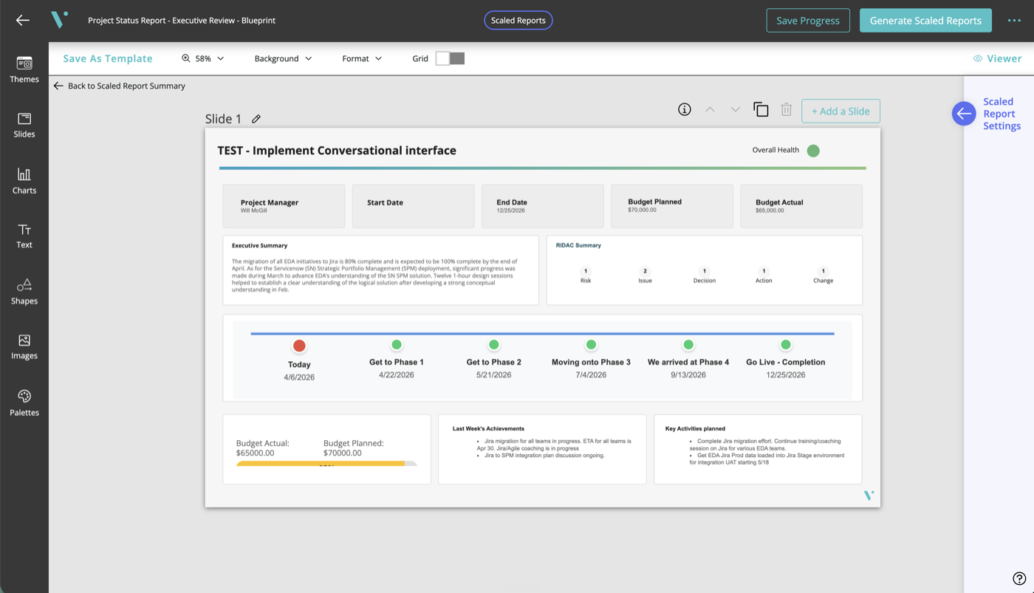Click the Get to Phase 2 milestone dot
The image size is (1034, 593).
(x=494, y=345)
